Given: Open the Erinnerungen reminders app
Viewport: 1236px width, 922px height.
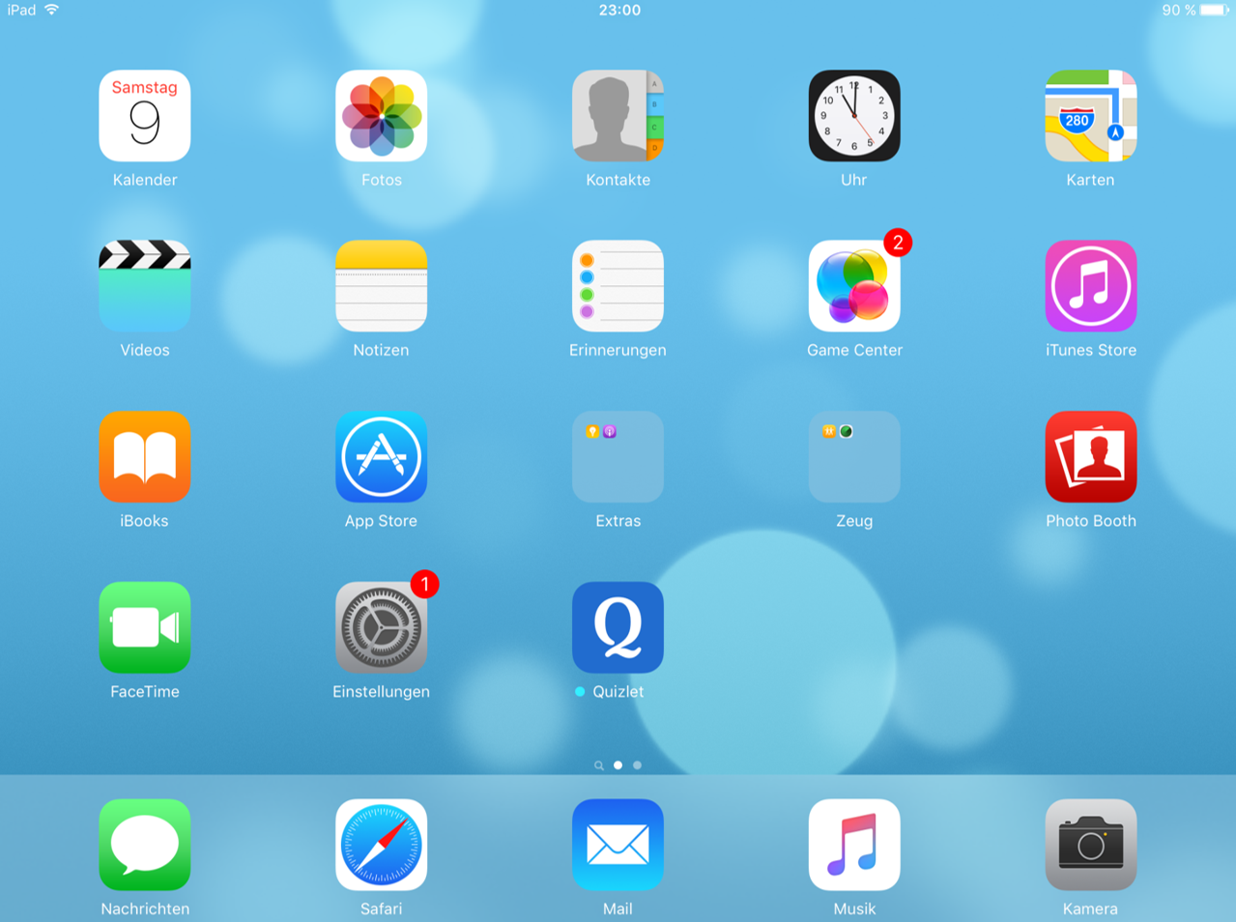Looking at the screenshot, I should click(618, 286).
